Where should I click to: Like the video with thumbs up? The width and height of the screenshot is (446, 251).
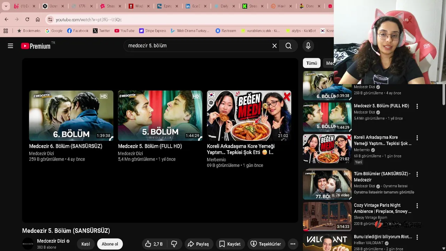pyautogui.click(x=154, y=244)
